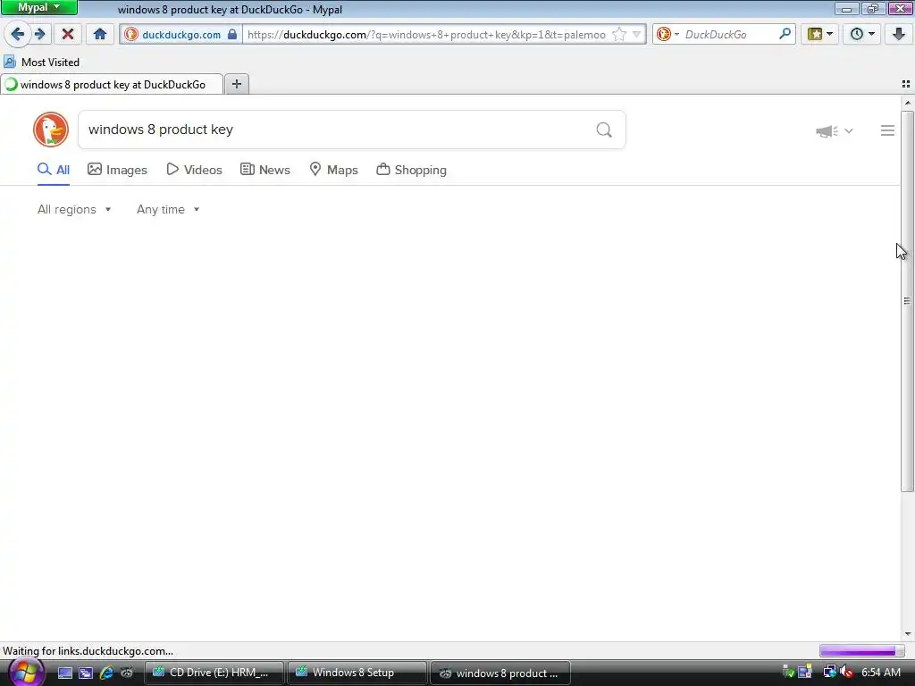Click the search magnifier inside the query box
This screenshot has width=915, height=686.
click(x=604, y=130)
